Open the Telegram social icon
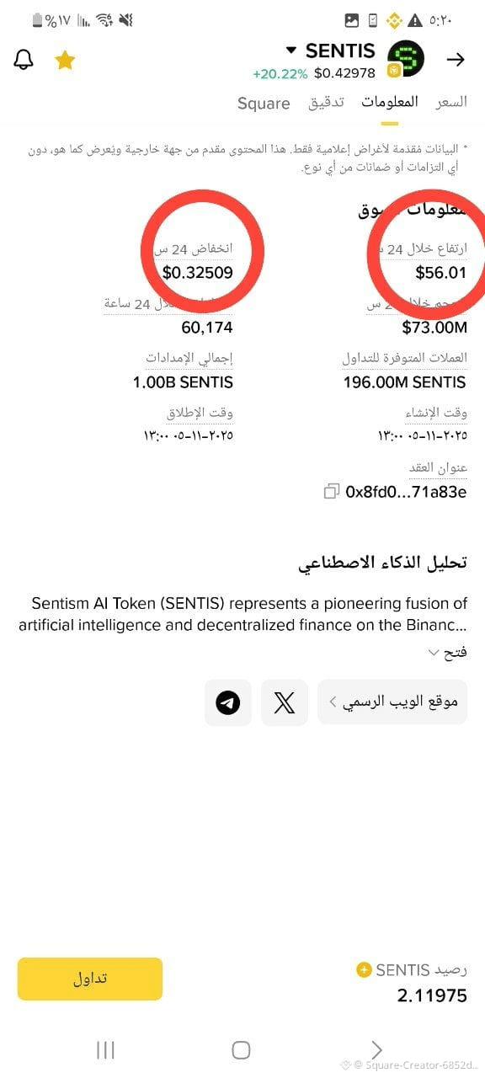 tap(228, 702)
